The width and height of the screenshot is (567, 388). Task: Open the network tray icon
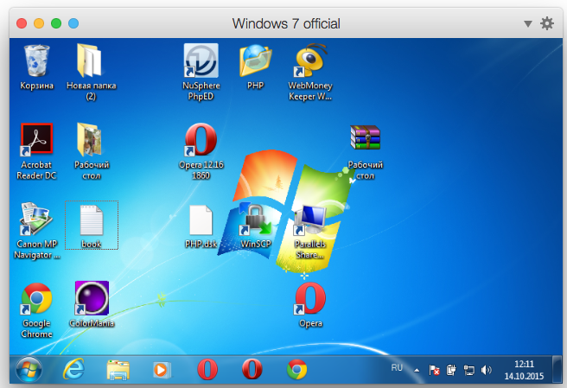[469, 370]
